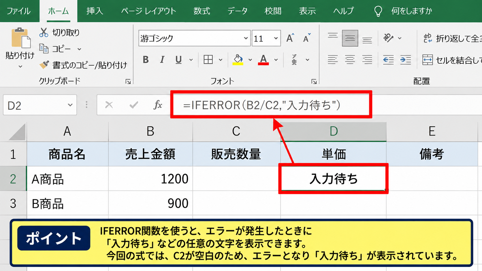Click the Cancel X icon in formula bar
Viewport: 482px width, 271px height.
coord(109,105)
